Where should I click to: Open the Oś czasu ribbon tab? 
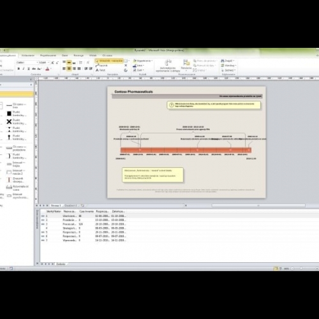[107, 56]
